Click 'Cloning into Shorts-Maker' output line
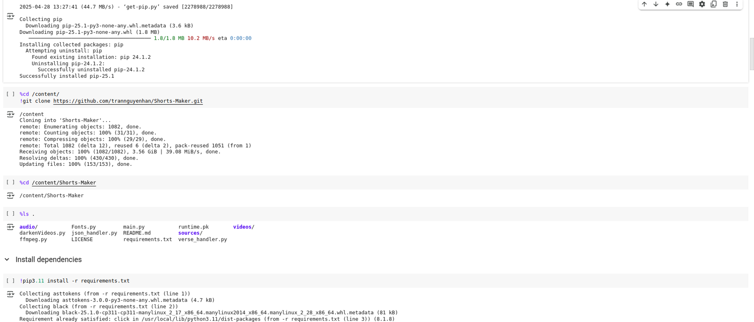The height and width of the screenshot is (322, 754). (x=65, y=121)
